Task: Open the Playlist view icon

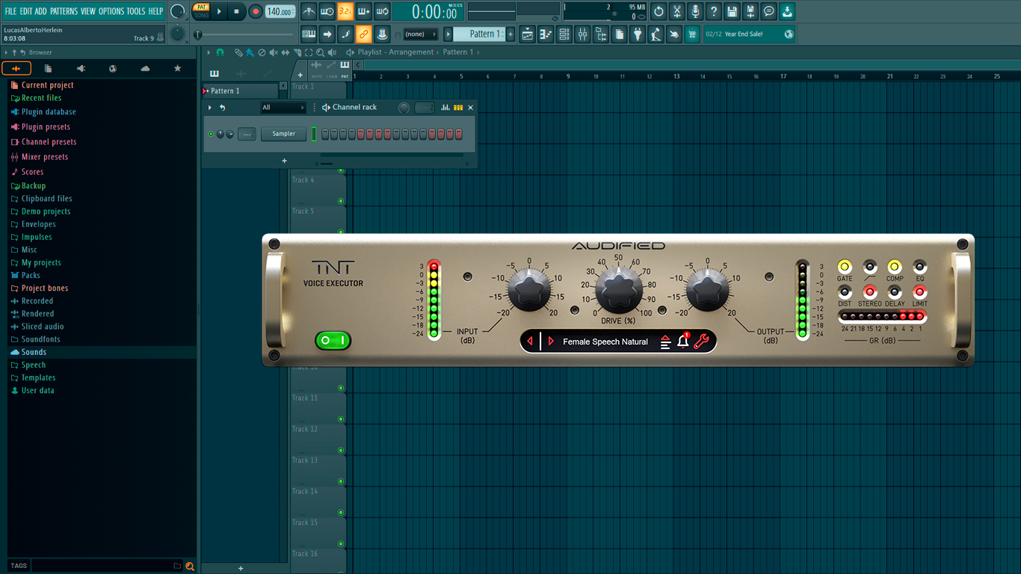Action: point(528,34)
